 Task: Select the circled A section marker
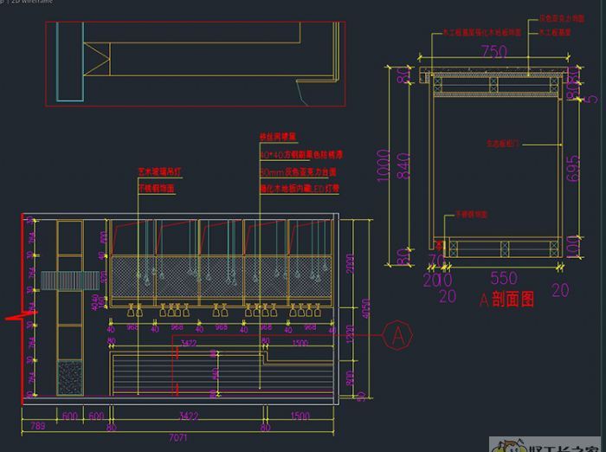[x=397, y=335]
